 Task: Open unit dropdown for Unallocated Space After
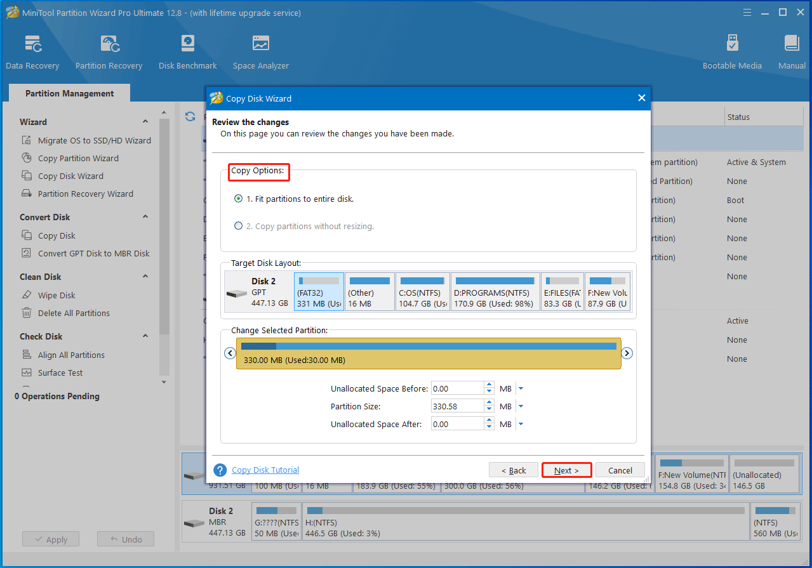(521, 424)
